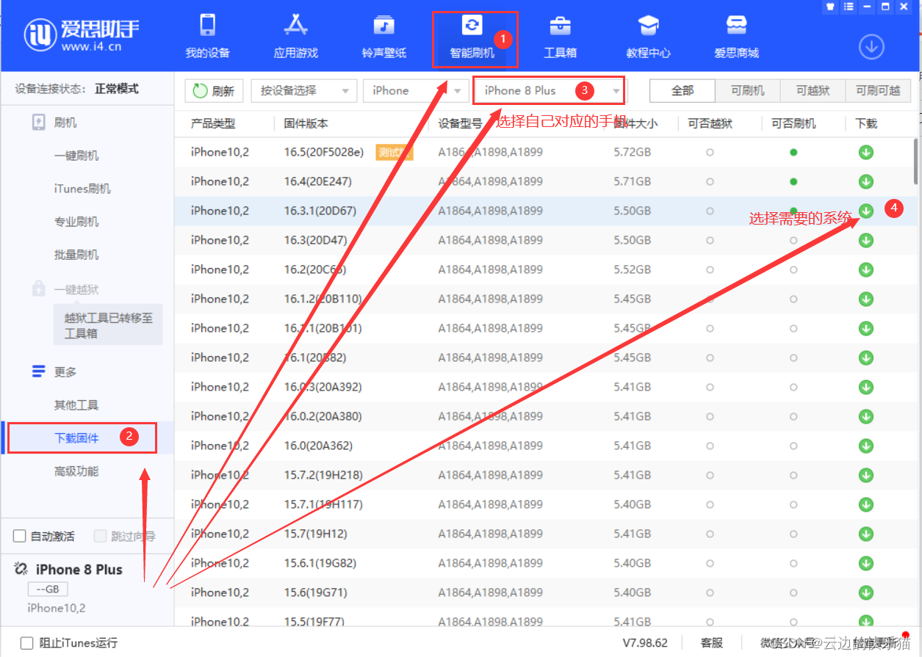Open 其他工具 in sidebar
922x657 pixels.
[x=76, y=404]
